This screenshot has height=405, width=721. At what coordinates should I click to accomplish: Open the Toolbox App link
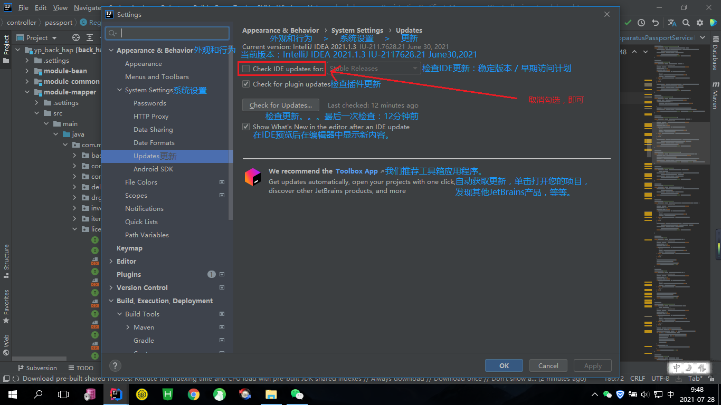357,171
